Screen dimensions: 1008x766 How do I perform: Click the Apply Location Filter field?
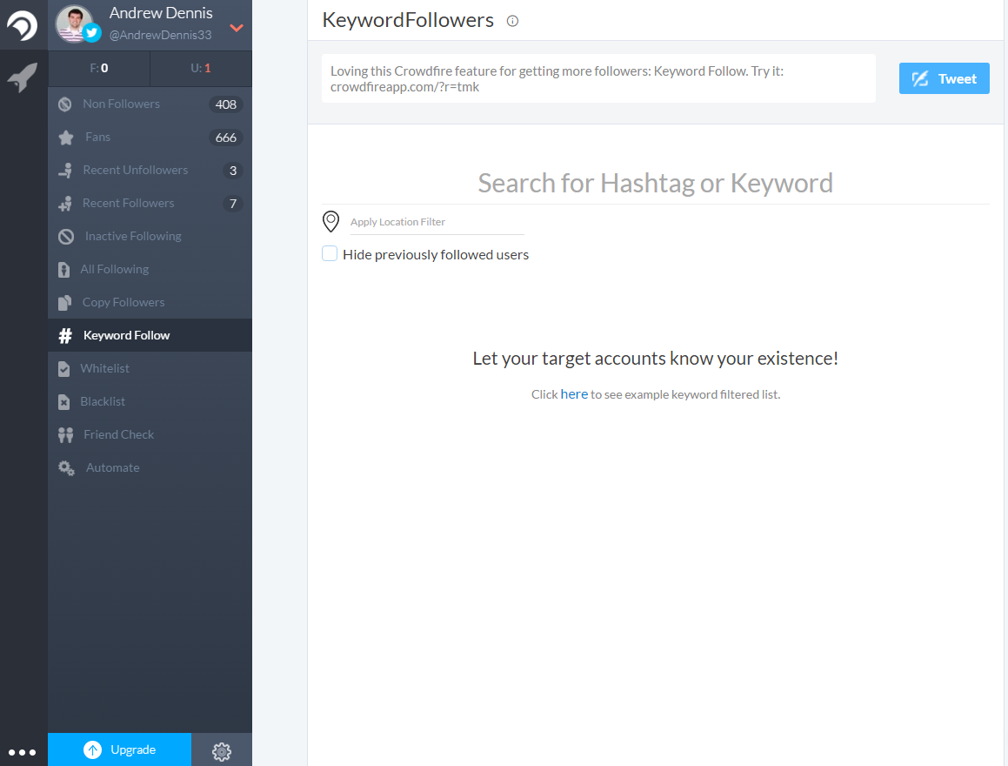pyautogui.click(x=436, y=222)
